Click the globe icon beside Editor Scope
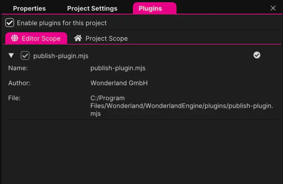 point(15,38)
